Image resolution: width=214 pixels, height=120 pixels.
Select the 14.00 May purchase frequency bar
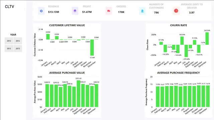tap(176, 96)
